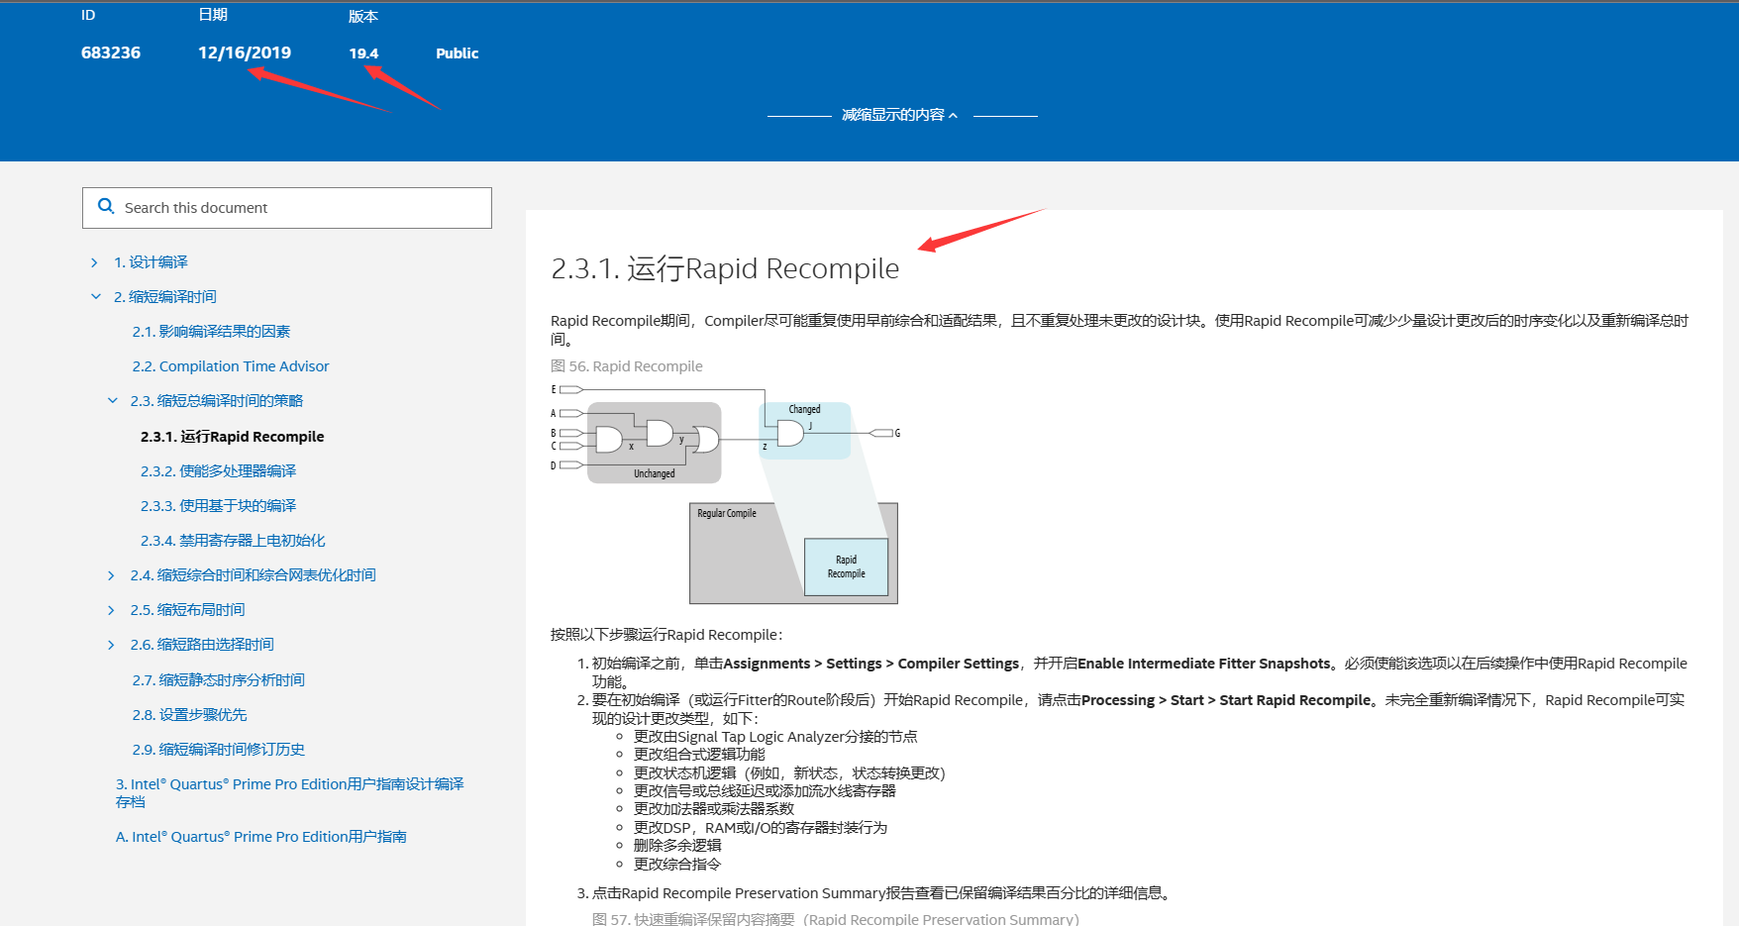Go to 2.1. 影响编译结果的因素
Image resolution: width=1739 pixels, height=926 pixels.
(x=211, y=332)
